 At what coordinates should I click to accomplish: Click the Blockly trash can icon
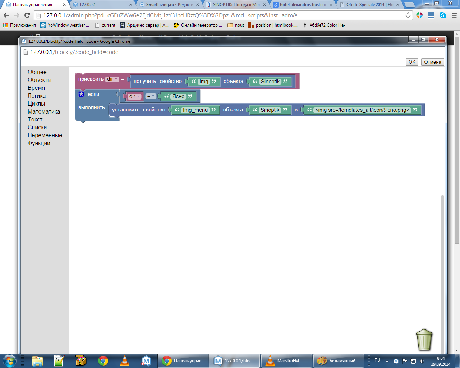tap(424, 340)
